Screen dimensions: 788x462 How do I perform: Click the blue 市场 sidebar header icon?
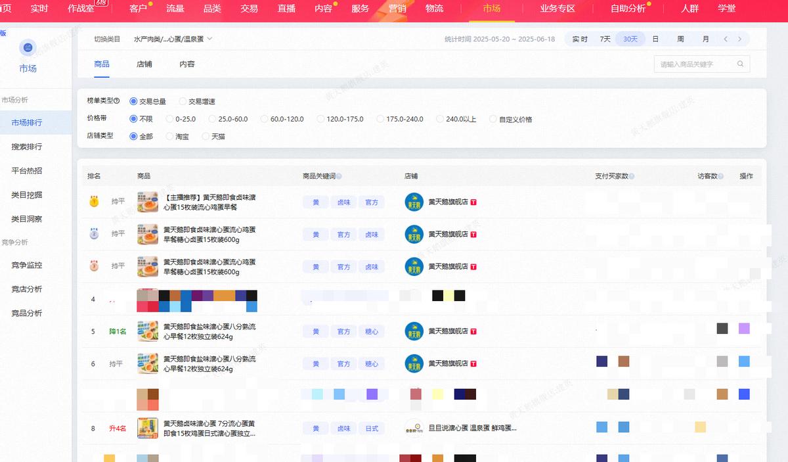28,47
